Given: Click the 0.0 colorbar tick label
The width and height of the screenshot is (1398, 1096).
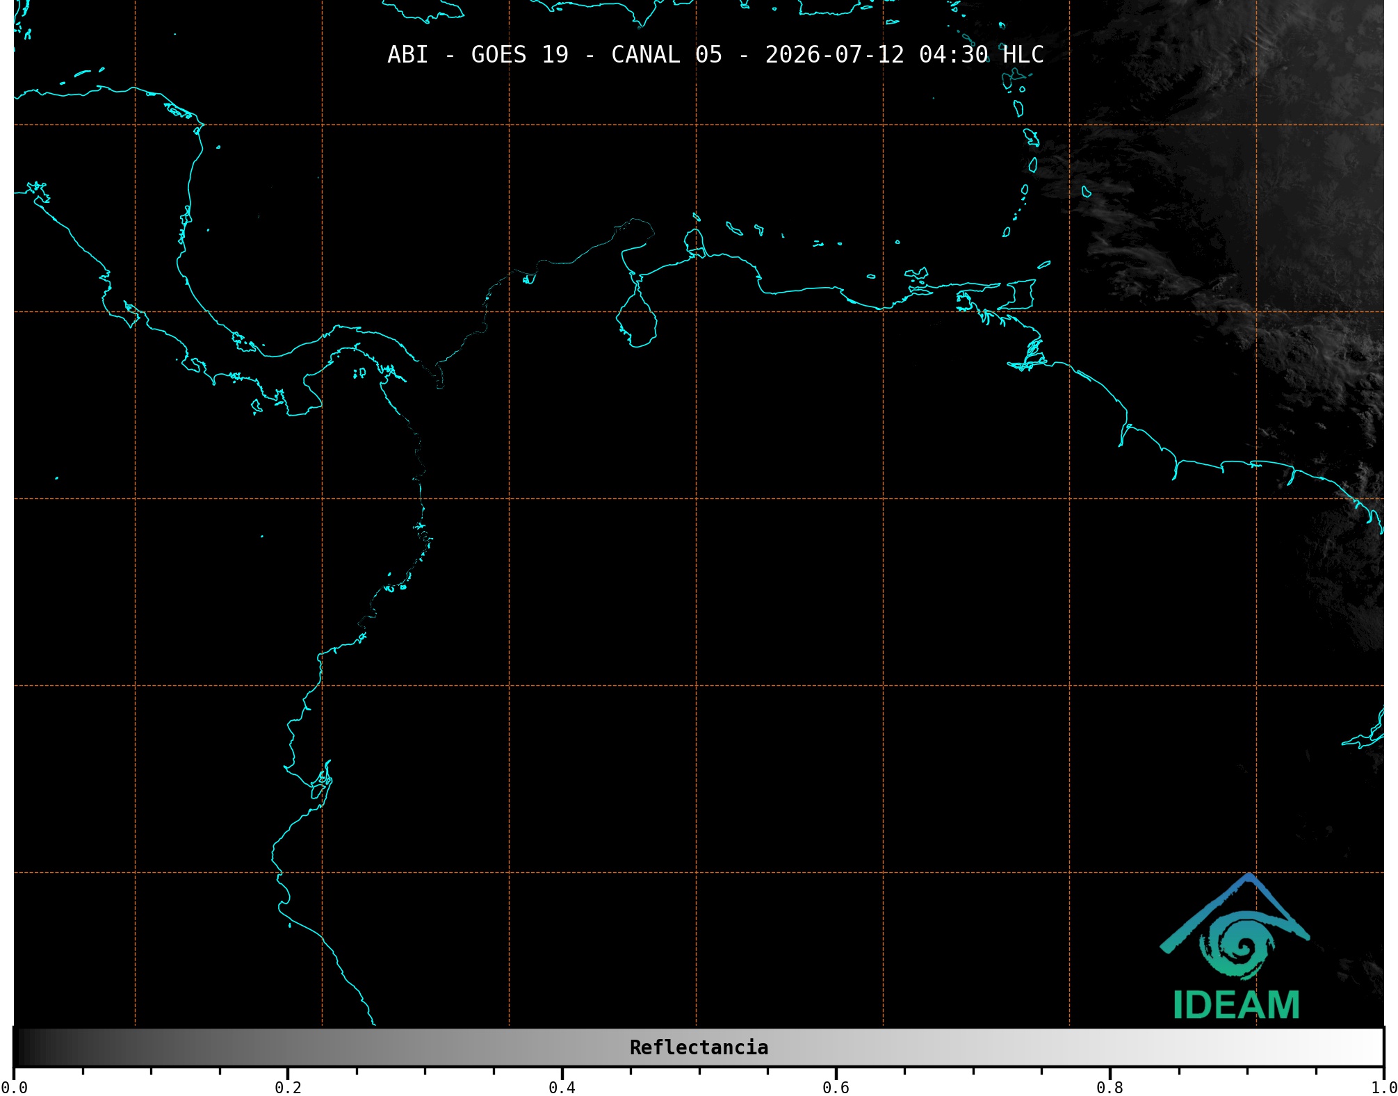Looking at the screenshot, I should (14, 1087).
